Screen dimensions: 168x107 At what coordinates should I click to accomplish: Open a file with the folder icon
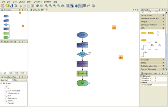pos(7,6)
